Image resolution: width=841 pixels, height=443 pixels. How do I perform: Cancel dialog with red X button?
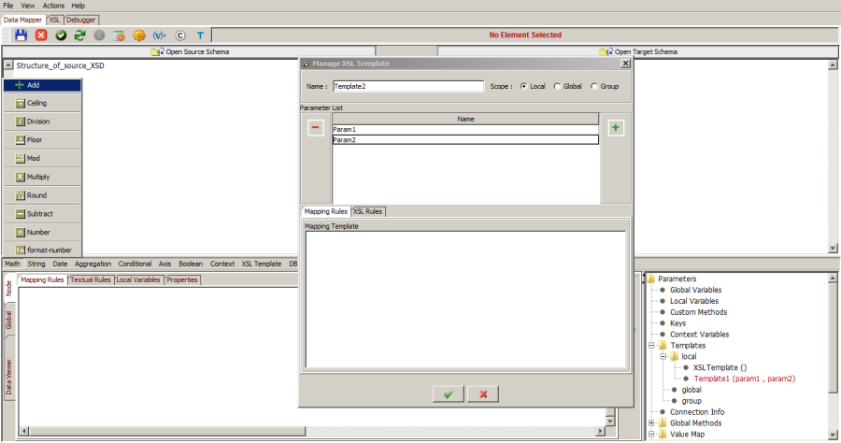tap(483, 394)
